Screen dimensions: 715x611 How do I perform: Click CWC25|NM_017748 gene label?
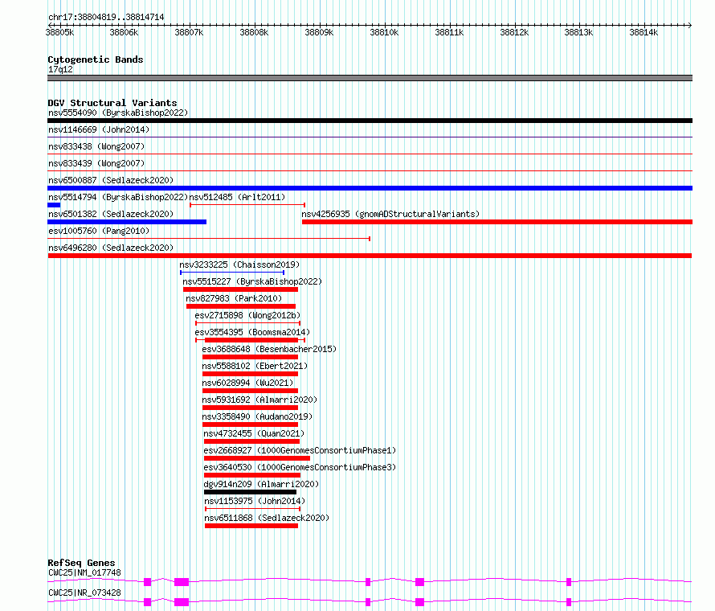[x=84, y=572]
